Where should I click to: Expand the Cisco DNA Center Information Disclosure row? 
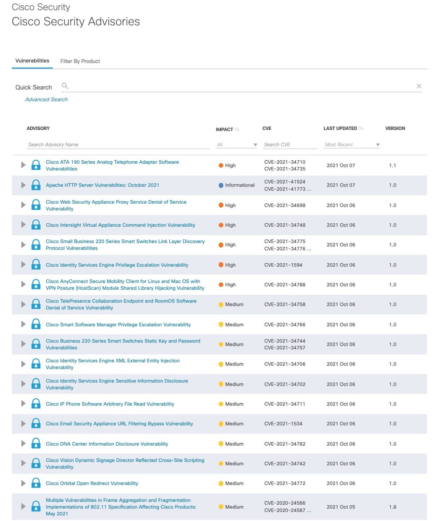23,443
